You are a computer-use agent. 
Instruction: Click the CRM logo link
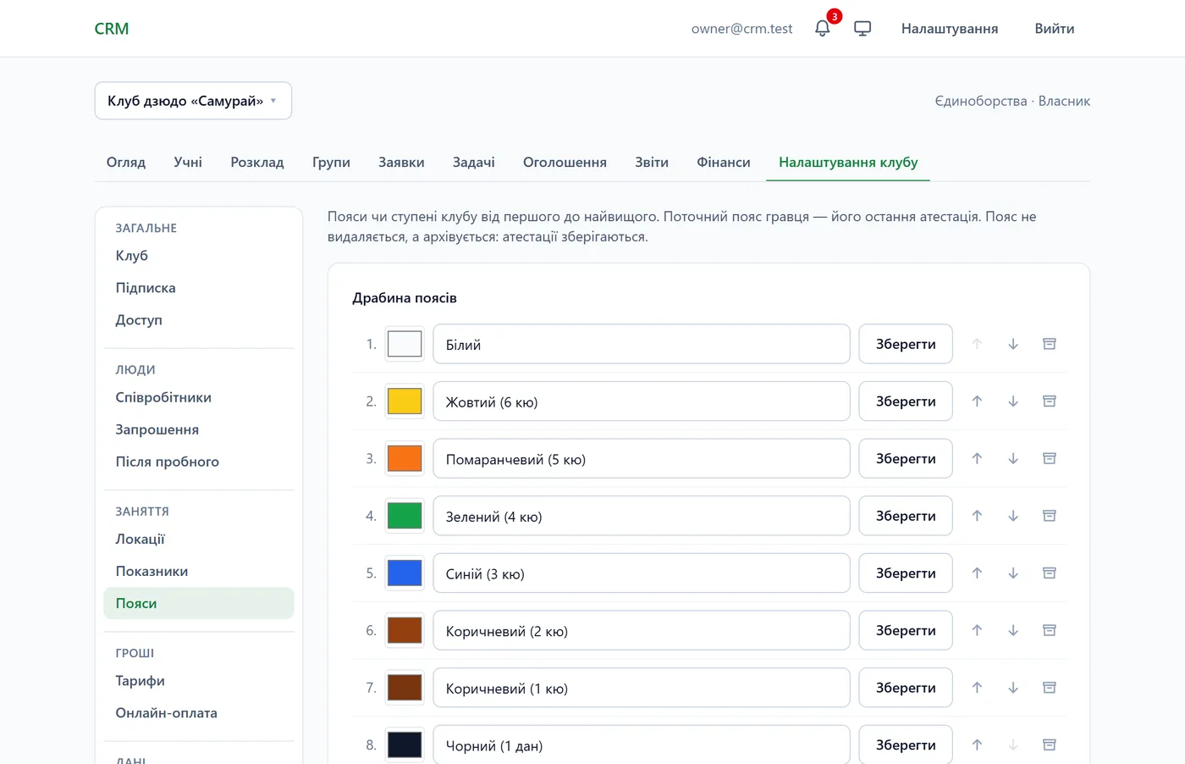(112, 29)
